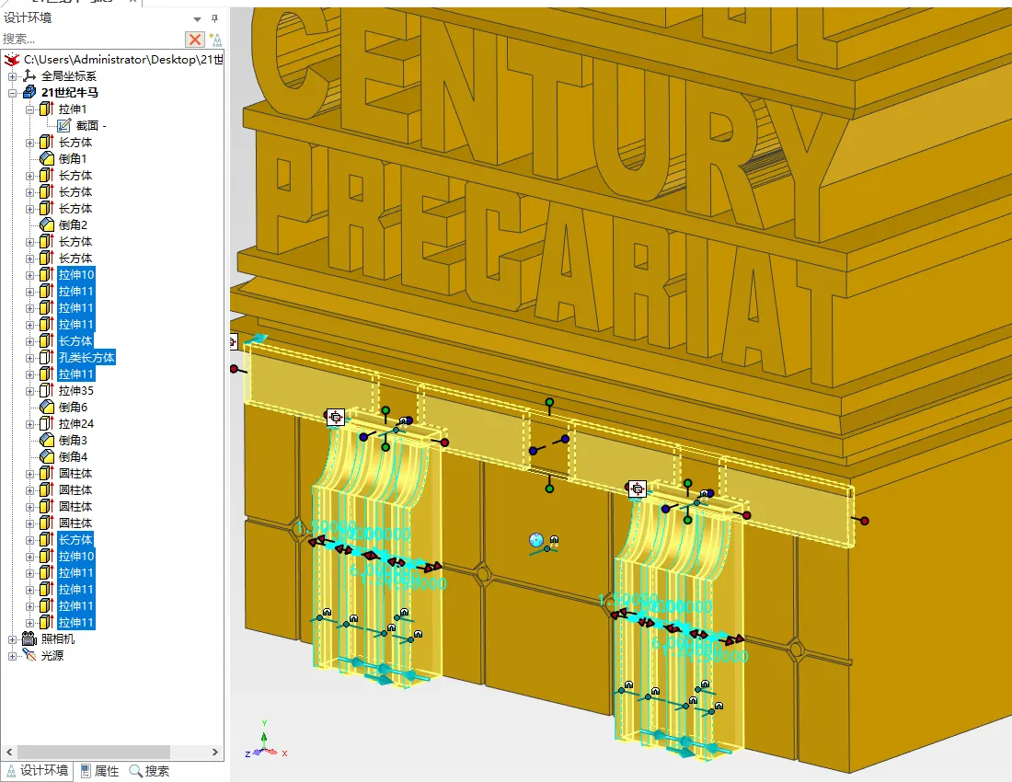This screenshot has height=782, width=1012.
Task: Click the 照相机 camera icon in tree
Action: coord(29,638)
